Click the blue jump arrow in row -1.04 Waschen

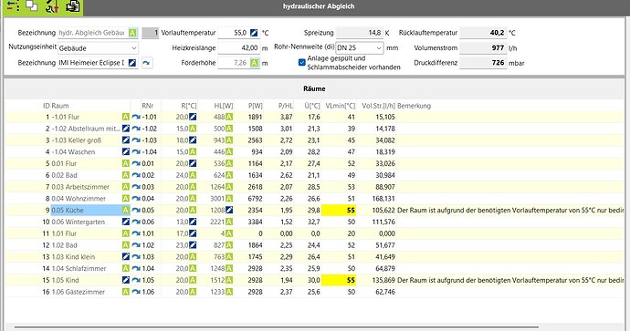pos(136,152)
